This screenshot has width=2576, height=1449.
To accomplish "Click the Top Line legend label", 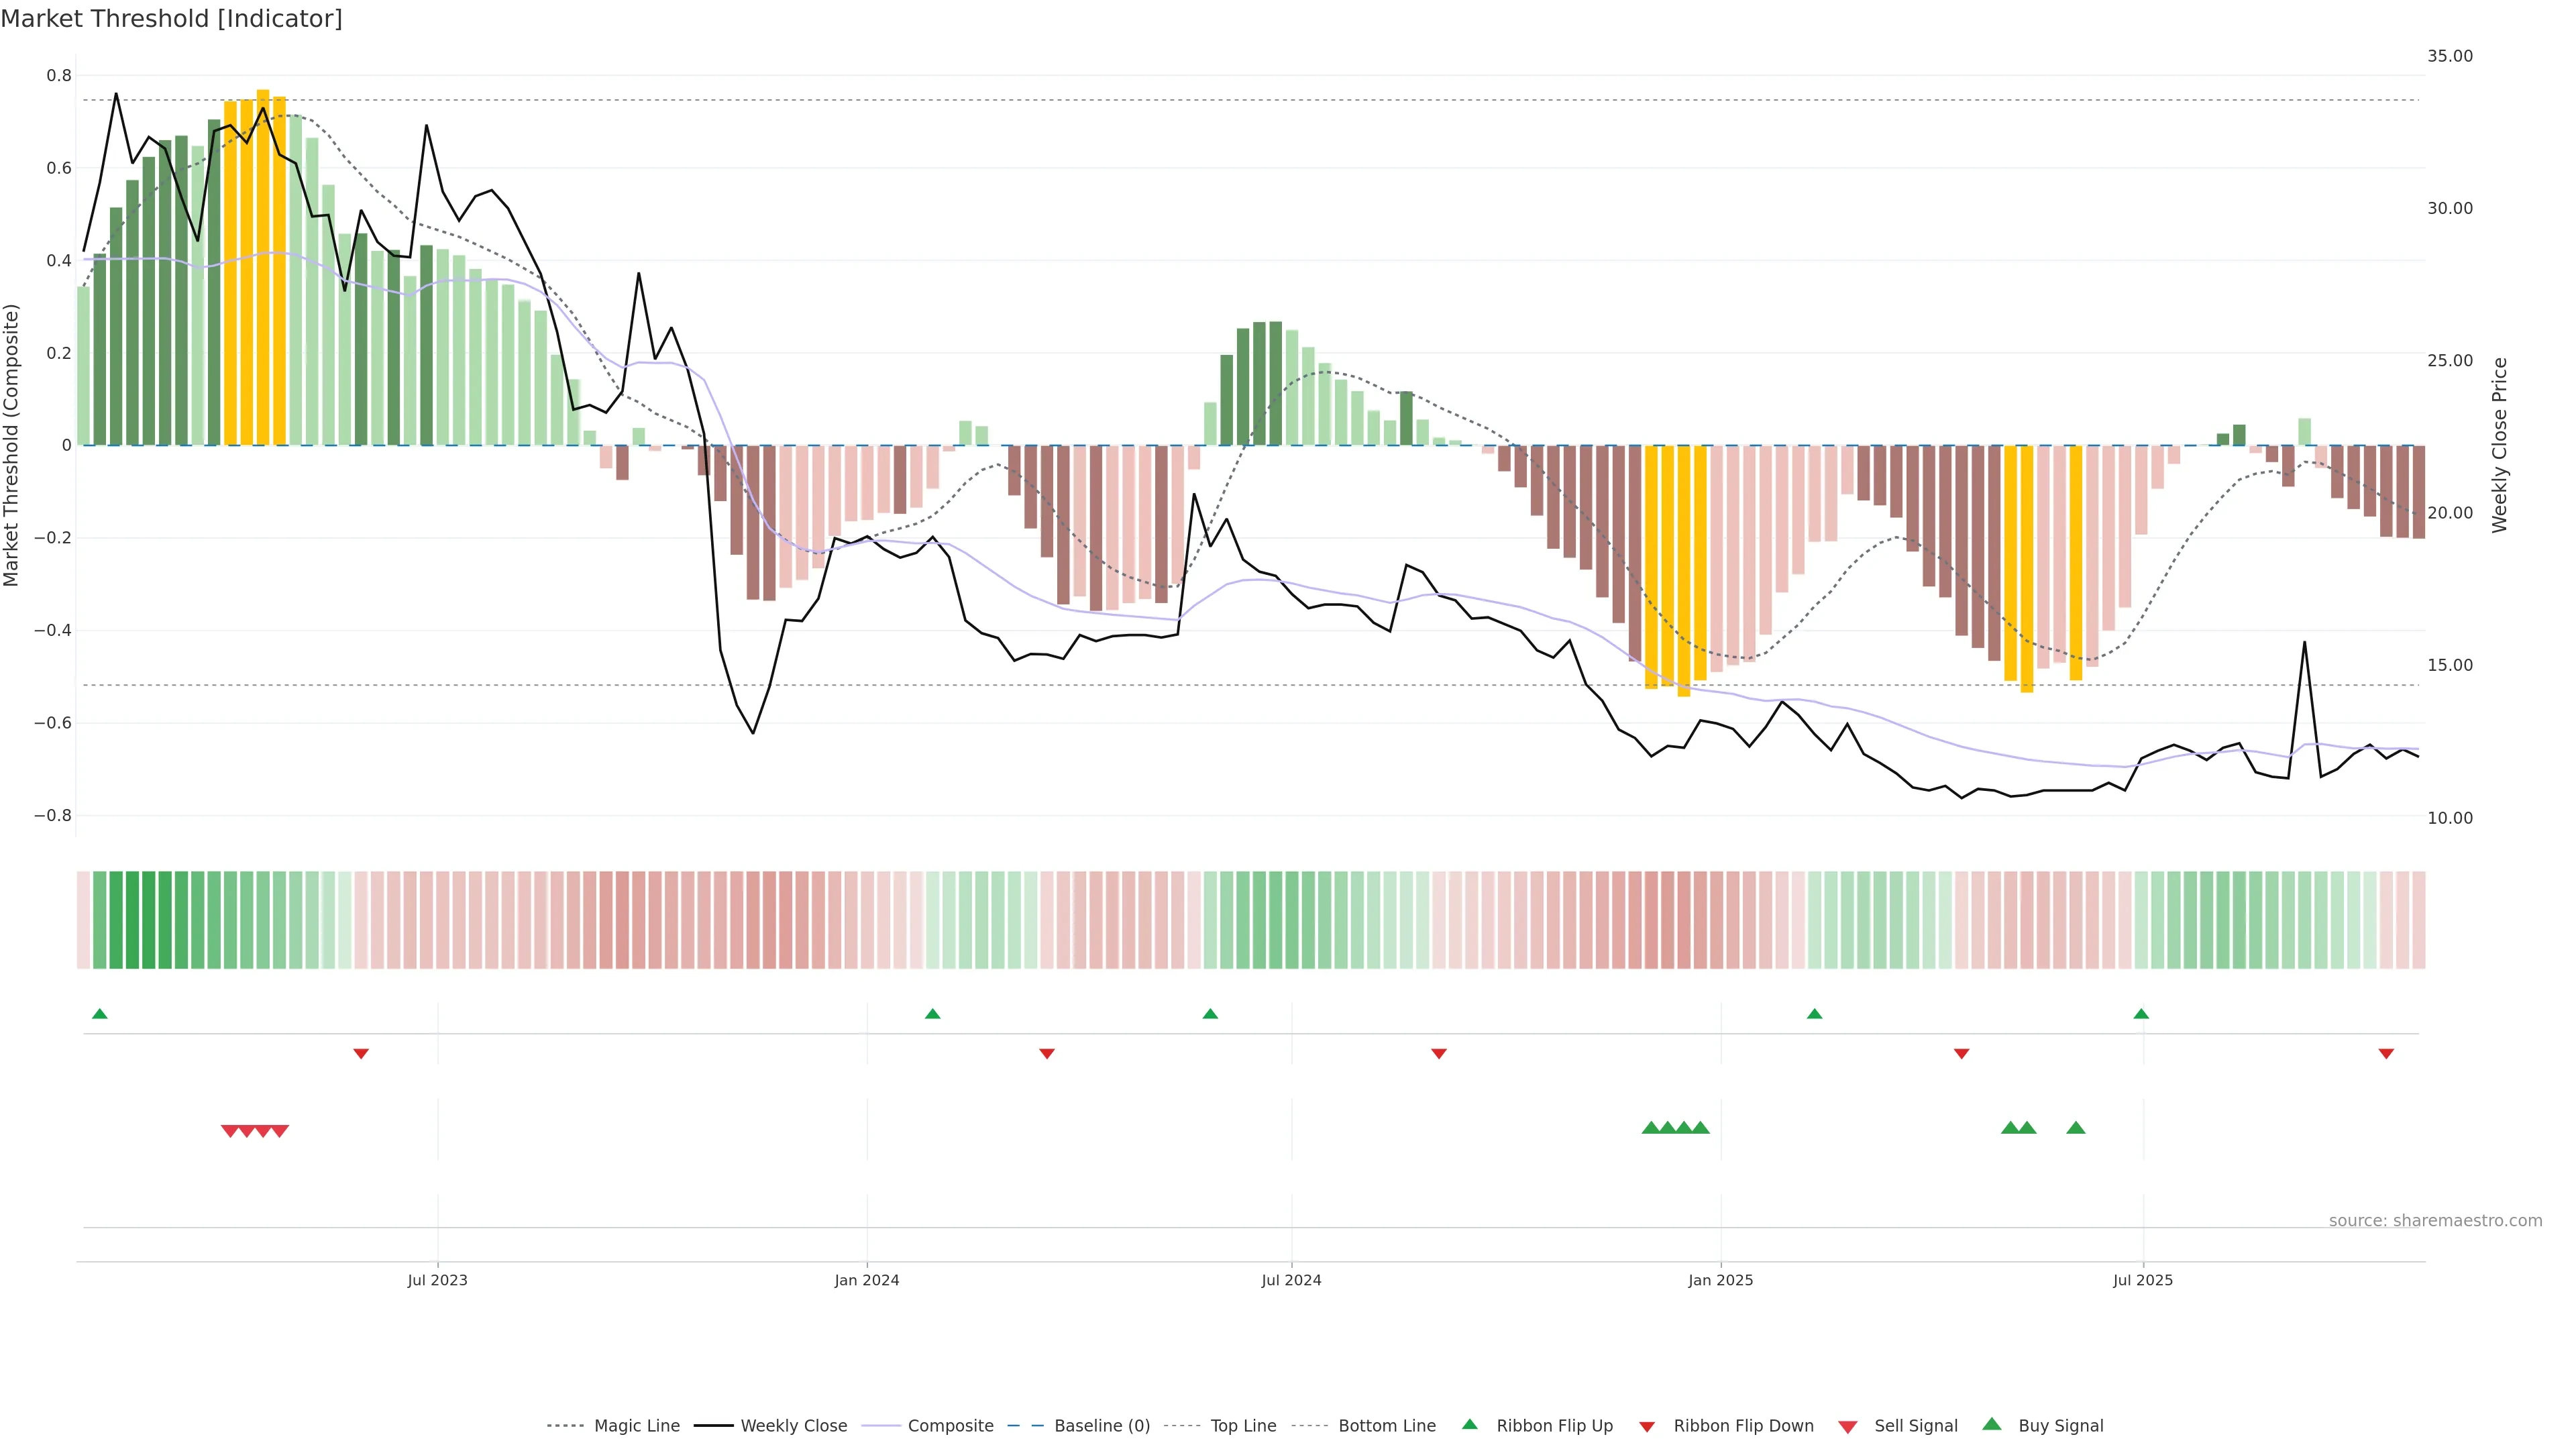I will [1243, 1426].
